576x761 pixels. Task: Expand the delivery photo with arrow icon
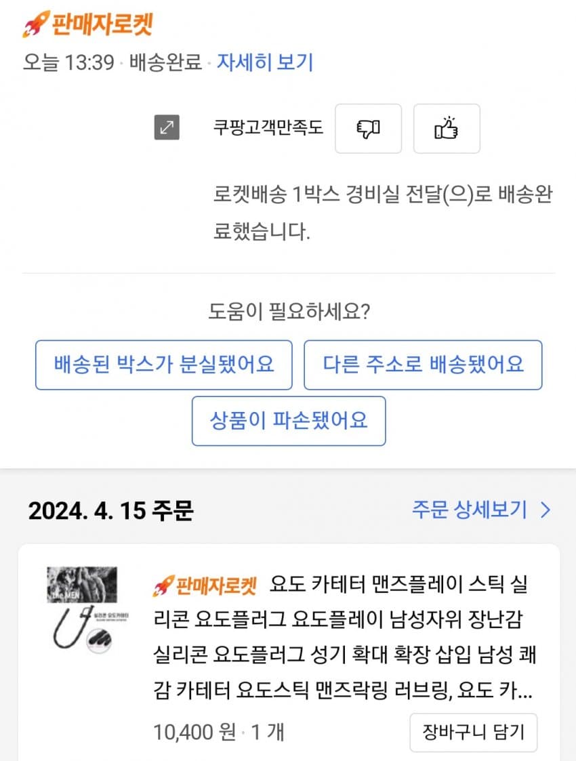point(167,127)
